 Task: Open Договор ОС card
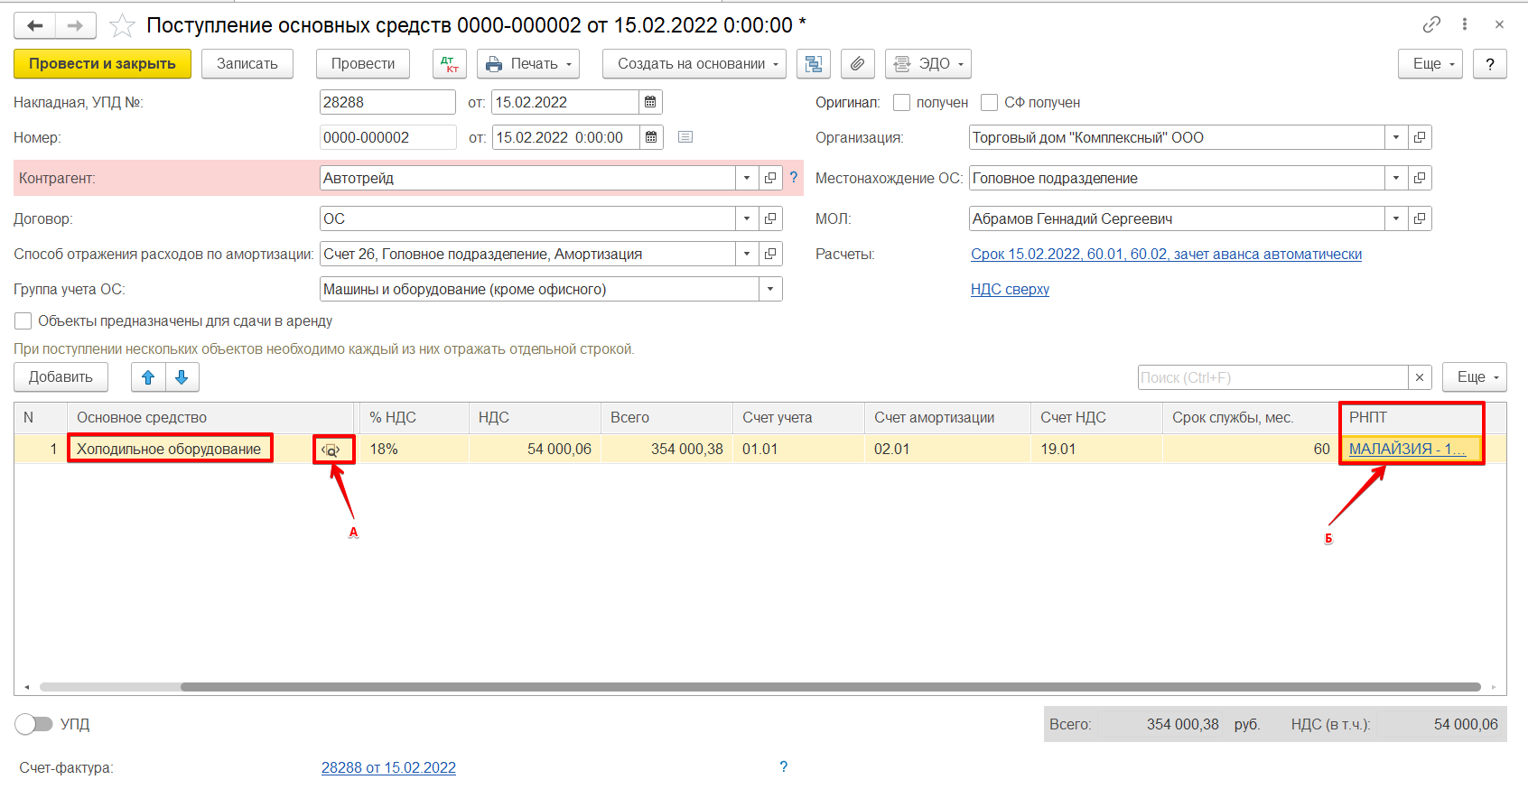(x=770, y=218)
